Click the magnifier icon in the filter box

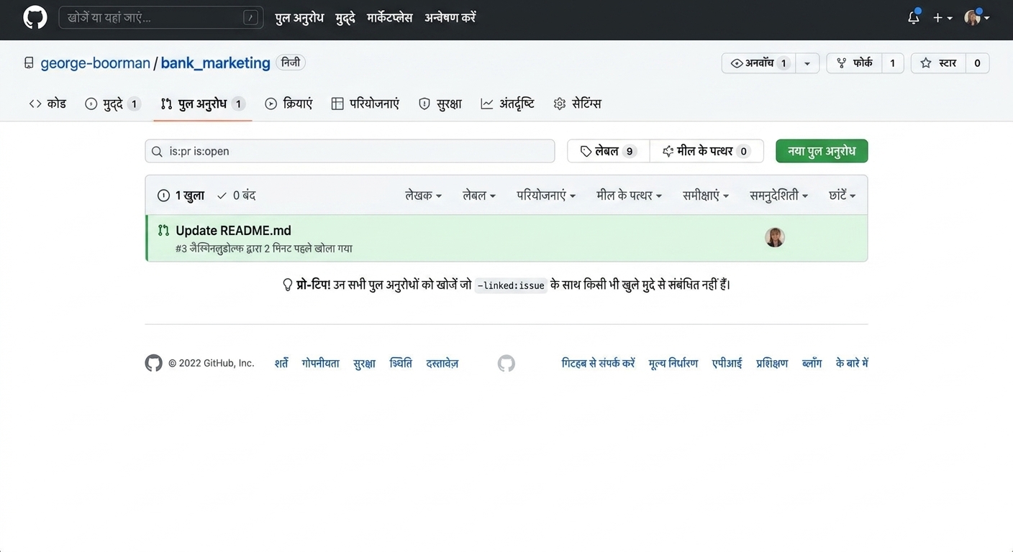point(157,152)
